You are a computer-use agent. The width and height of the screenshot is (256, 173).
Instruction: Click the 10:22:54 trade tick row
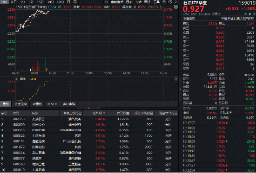click(219, 170)
